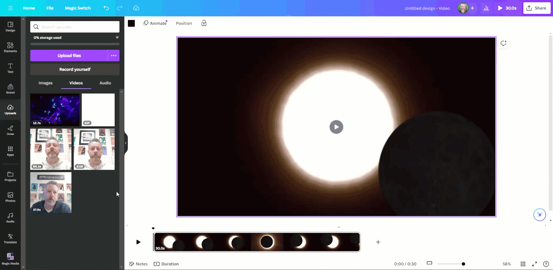Open the user profile avatar
Screen dimensions: 553x270
[x=463, y=8]
